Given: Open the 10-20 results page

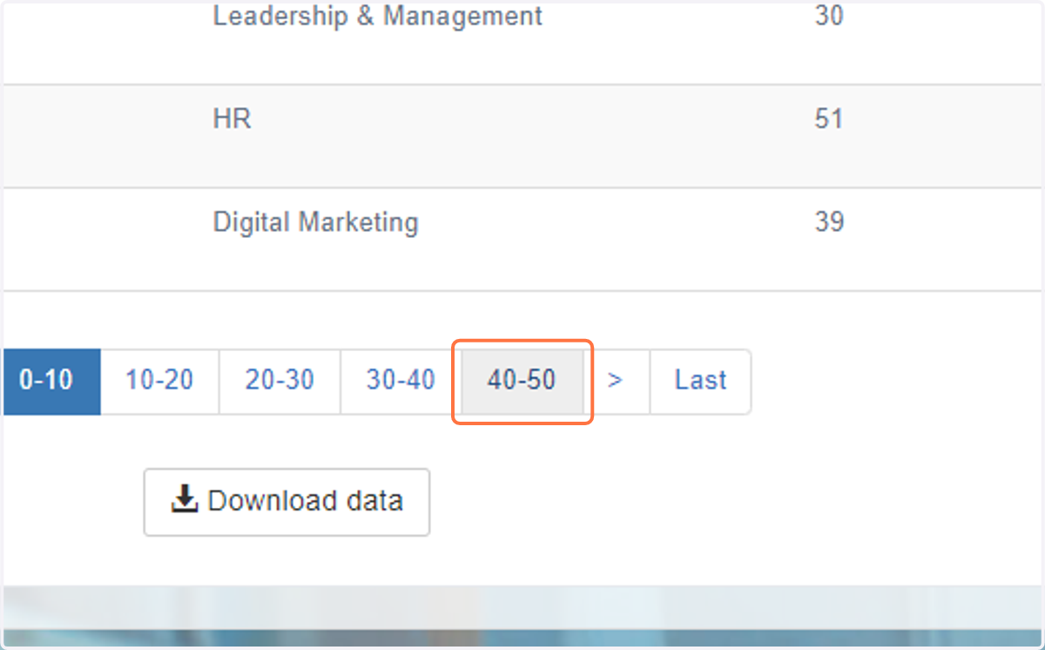Looking at the screenshot, I should coord(159,381).
